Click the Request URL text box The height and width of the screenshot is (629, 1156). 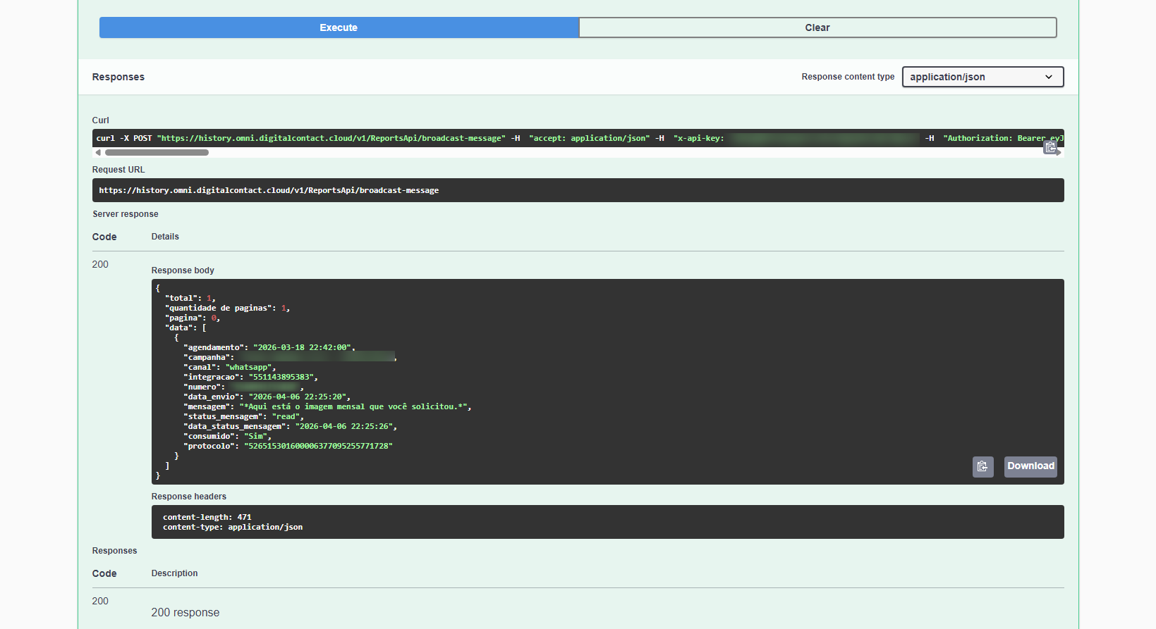coord(578,190)
